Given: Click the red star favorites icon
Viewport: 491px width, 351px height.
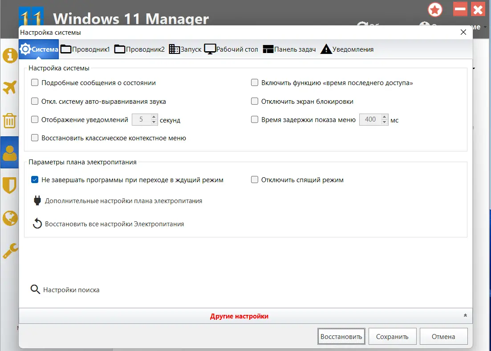Looking at the screenshot, I should point(435,10).
